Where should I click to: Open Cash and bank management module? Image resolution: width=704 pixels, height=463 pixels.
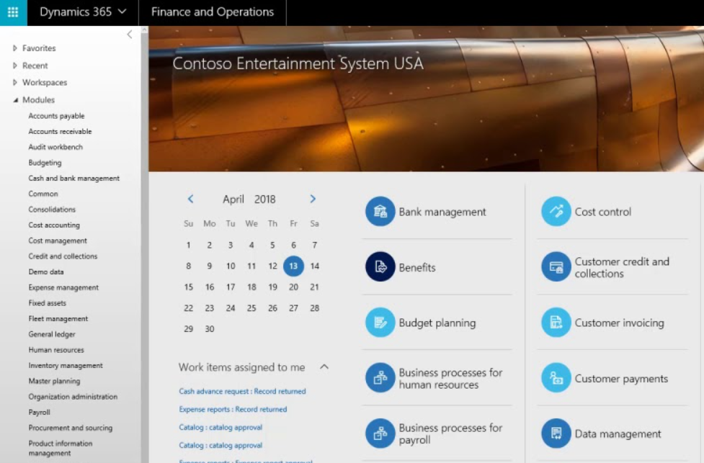[74, 178]
